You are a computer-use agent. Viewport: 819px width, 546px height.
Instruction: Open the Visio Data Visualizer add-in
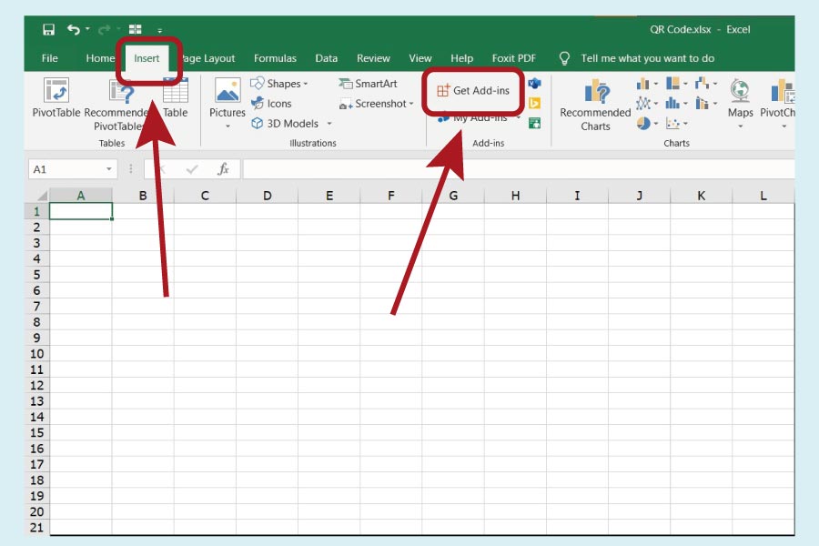[x=534, y=84]
